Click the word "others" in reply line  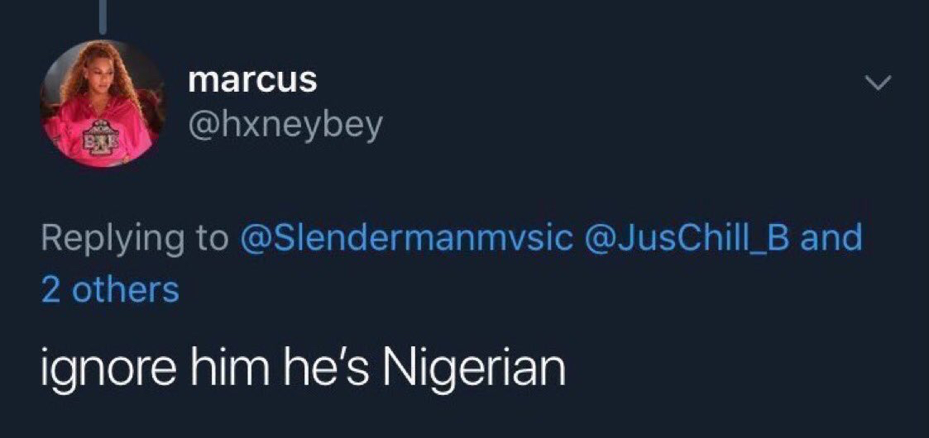[x=125, y=290]
